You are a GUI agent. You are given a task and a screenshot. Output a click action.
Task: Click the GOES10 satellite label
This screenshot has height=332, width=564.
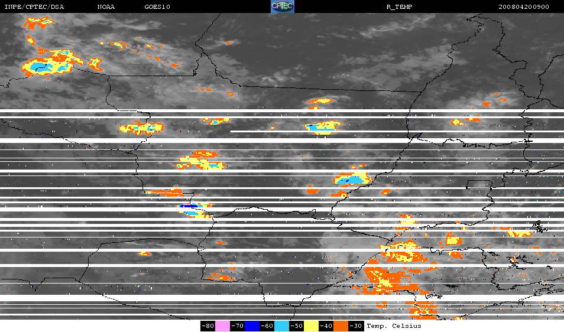click(x=157, y=7)
